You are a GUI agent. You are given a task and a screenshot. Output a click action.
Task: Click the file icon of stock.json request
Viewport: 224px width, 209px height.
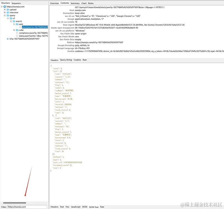click(20, 27)
